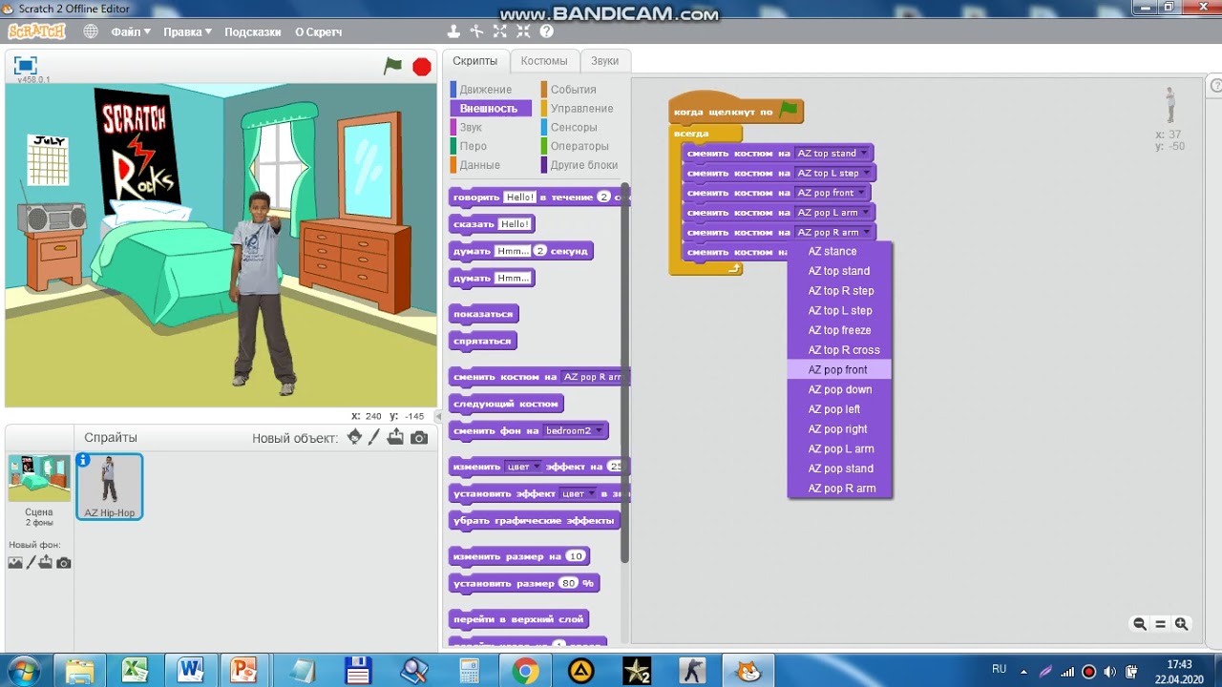Image resolution: width=1222 pixels, height=687 pixels.
Task: Upload a sprite from file
Action: click(395, 438)
